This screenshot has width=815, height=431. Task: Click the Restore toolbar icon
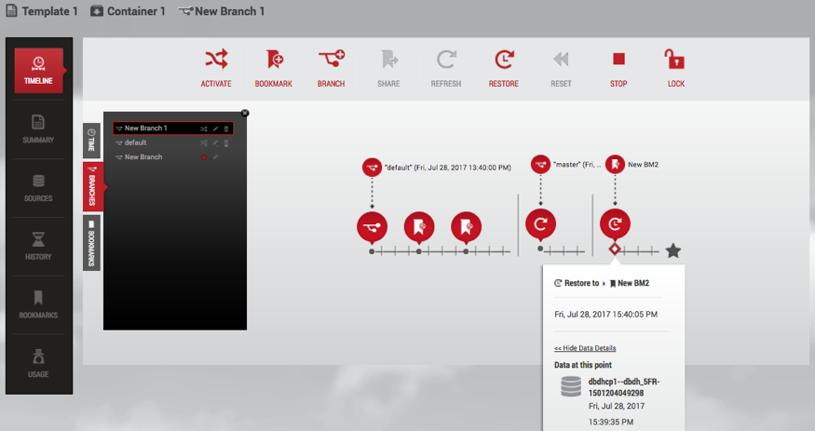(x=503, y=61)
